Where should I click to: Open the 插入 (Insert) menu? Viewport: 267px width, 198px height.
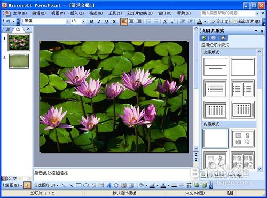[77, 13]
